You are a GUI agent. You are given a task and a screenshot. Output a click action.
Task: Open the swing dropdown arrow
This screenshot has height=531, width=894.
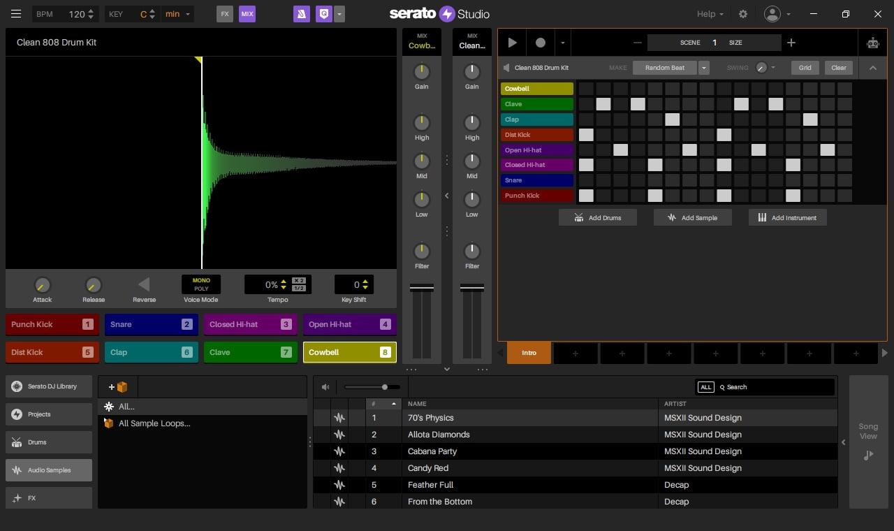773,68
